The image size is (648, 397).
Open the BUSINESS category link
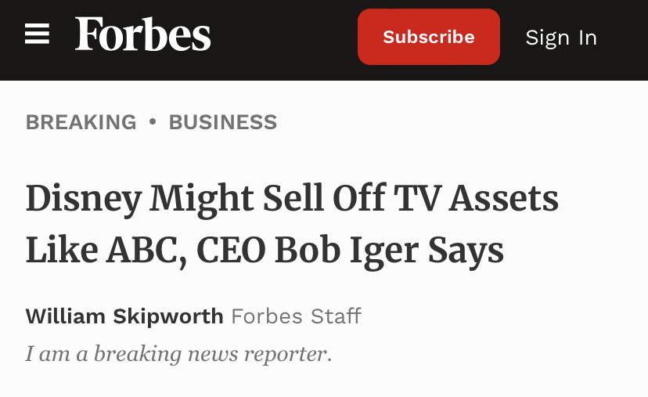point(223,122)
